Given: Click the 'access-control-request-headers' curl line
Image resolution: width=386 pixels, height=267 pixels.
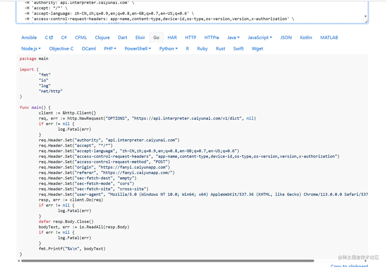Looking at the screenshot, I should [159, 19].
